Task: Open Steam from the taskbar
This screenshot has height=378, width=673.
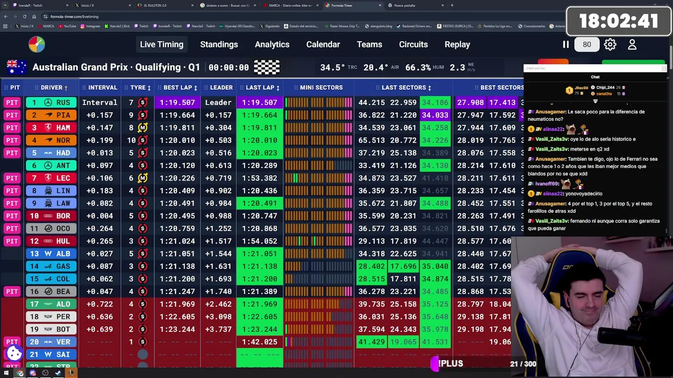Action: tap(58, 373)
